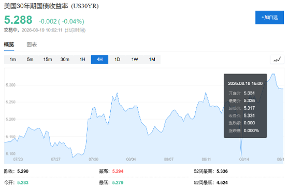Click the 5.100 y-axis label
The width and height of the screenshot is (287, 188).
10,154
